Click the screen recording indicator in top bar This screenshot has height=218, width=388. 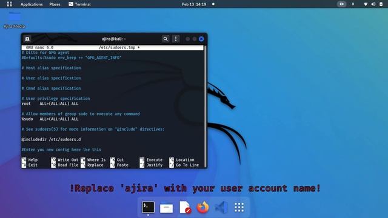[341, 4]
